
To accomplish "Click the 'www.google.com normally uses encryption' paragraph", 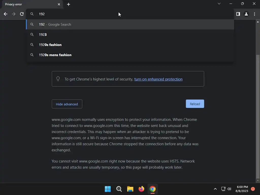I will [x=125, y=135].
